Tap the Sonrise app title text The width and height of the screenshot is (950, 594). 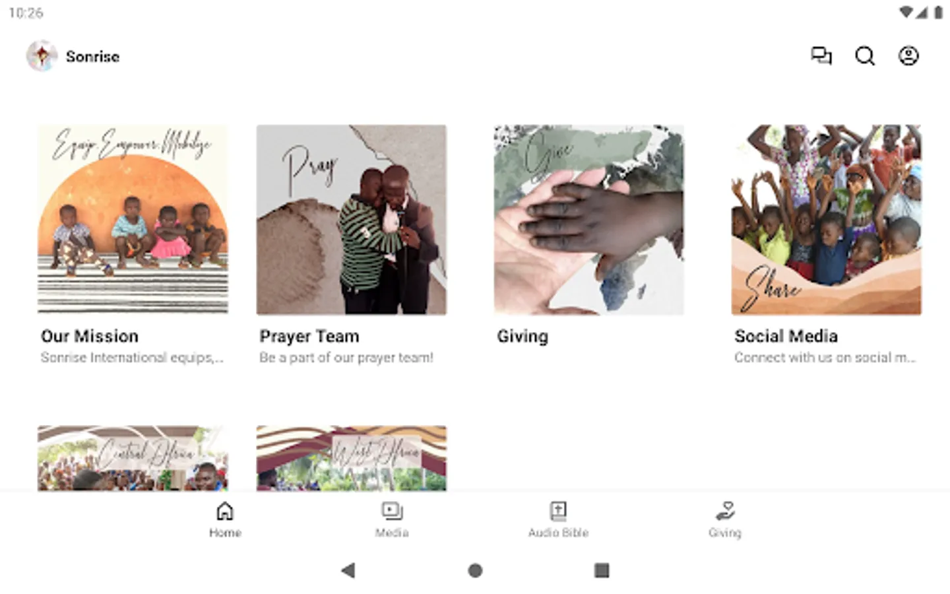(x=92, y=57)
